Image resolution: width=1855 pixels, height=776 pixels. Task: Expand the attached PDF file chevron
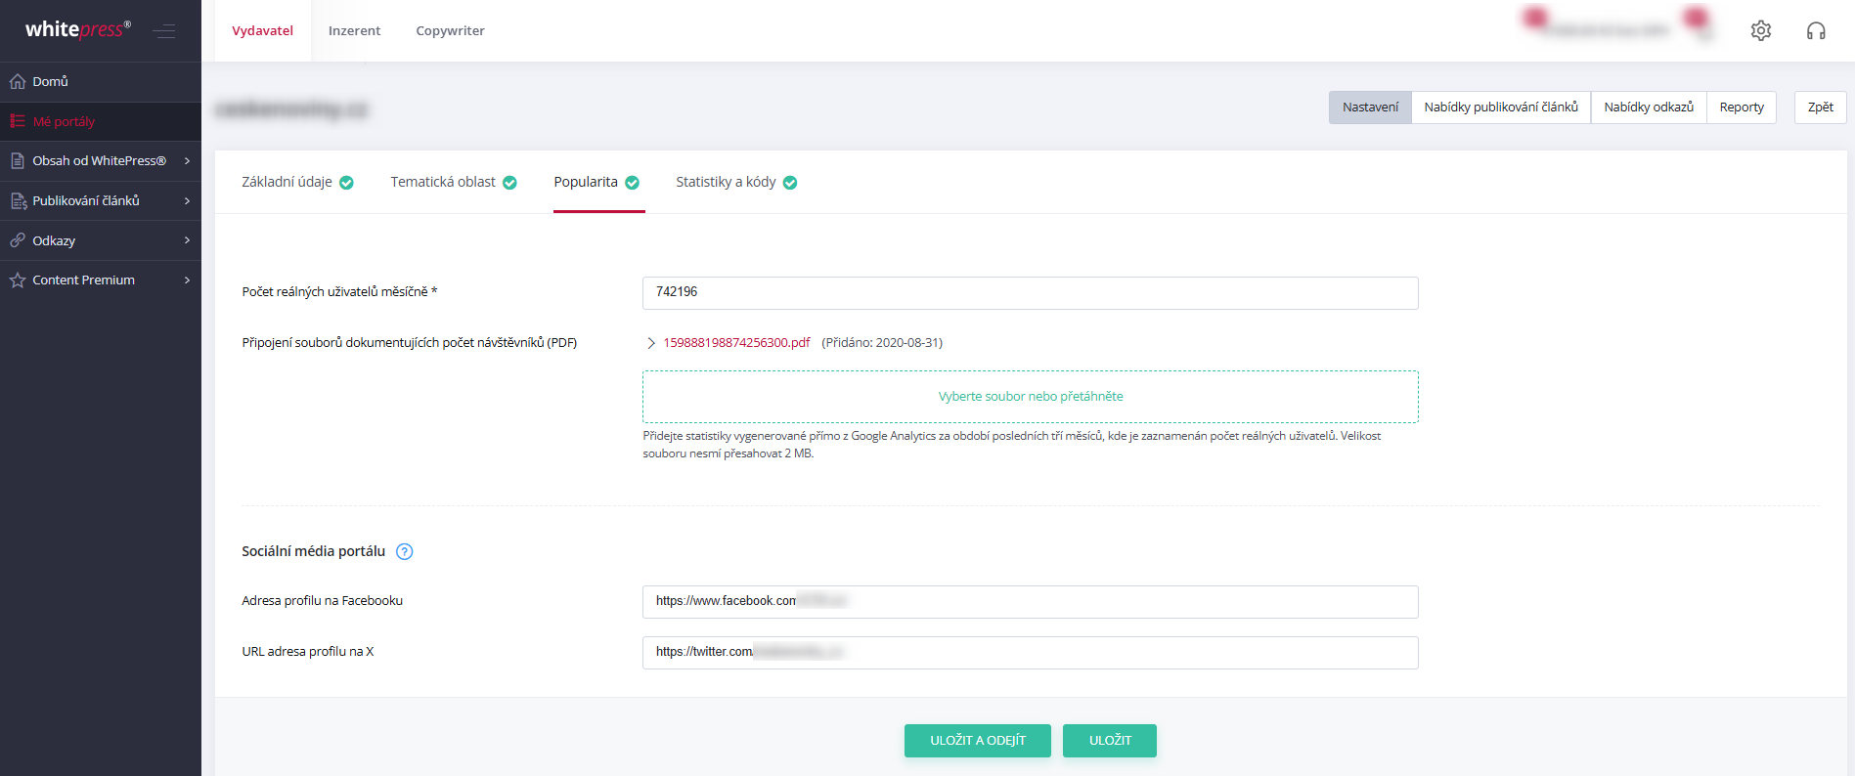[x=651, y=343]
